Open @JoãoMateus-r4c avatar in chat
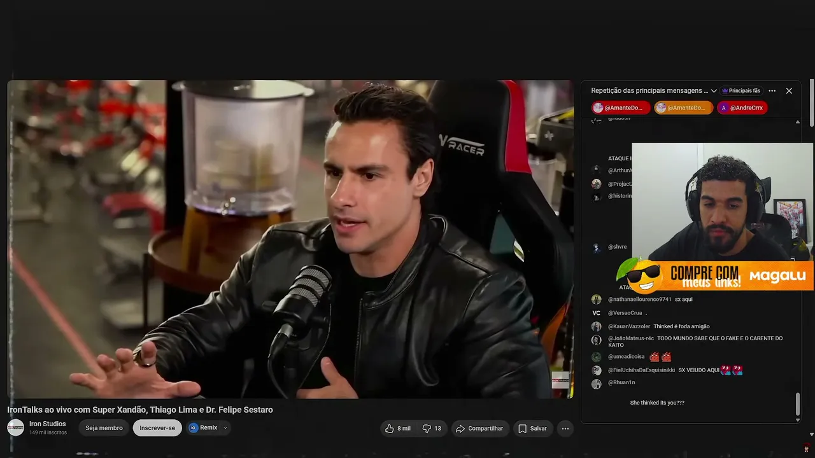The height and width of the screenshot is (458, 815). pyautogui.click(x=597, y=340)
